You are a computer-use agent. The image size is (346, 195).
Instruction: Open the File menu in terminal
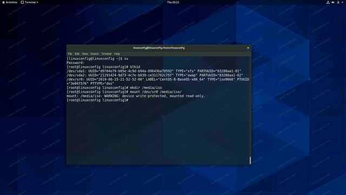[x=70, y=54]
